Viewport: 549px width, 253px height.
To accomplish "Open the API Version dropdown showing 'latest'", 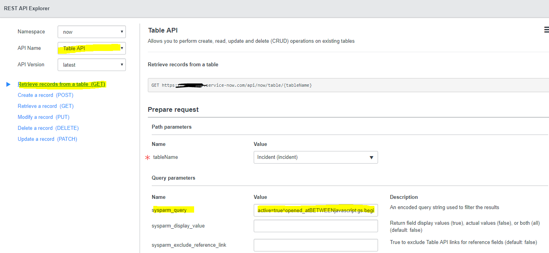I will 92,65.
